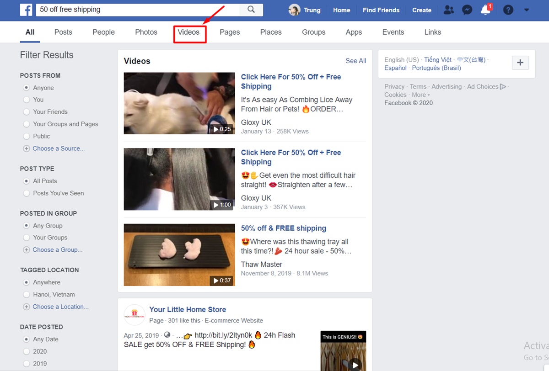Click the Ad Choices icon
The image size is (549, 371).
[x=503, y=86]
